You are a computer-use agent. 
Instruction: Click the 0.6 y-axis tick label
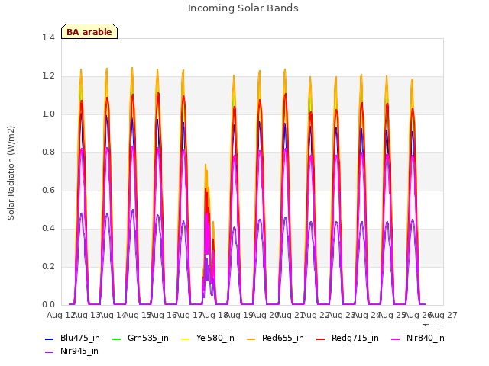click(48, 190)
